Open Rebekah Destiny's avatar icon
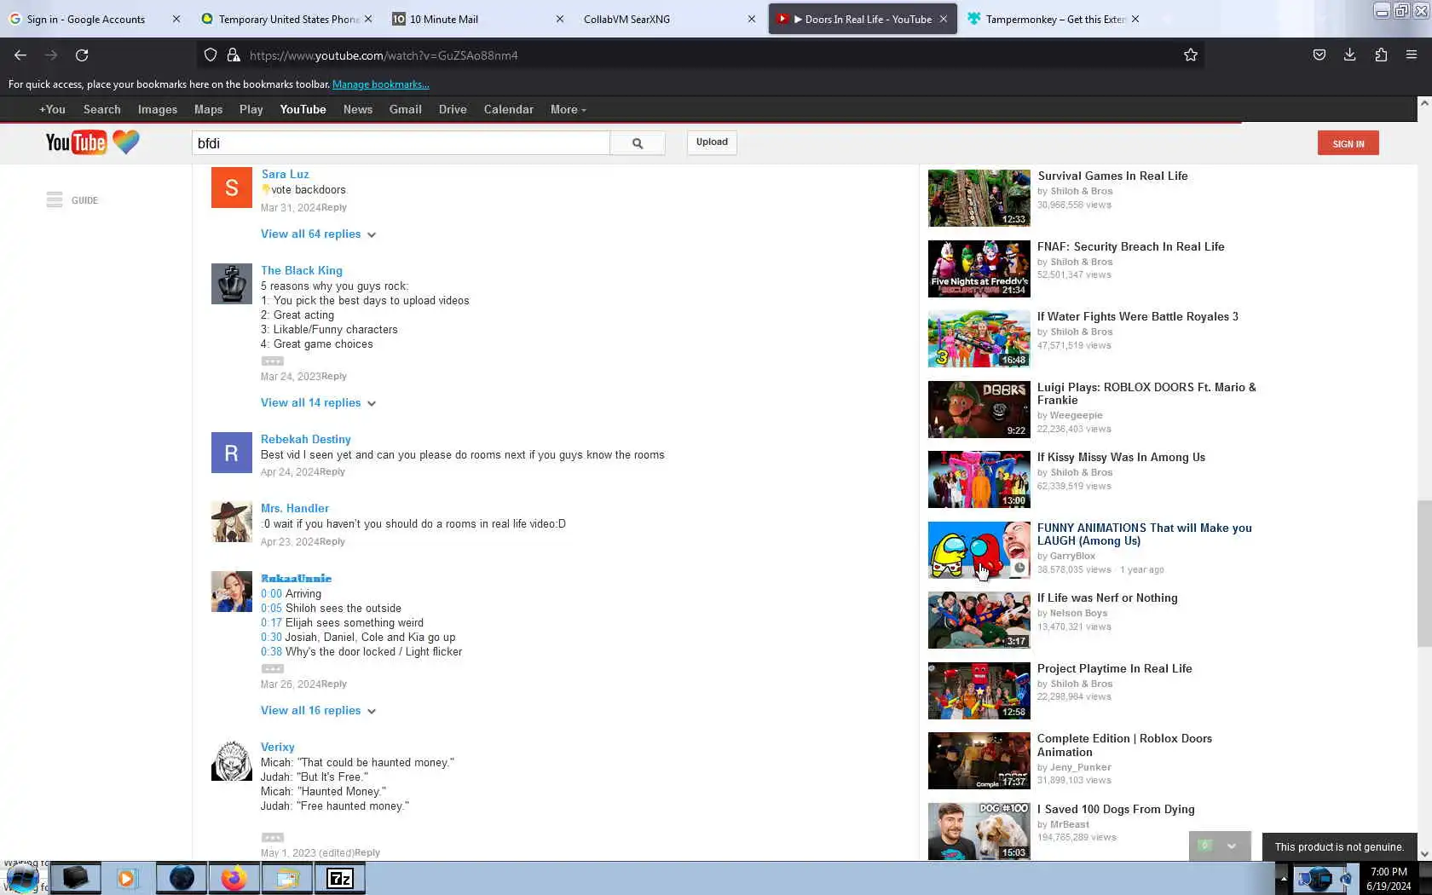The width and height of the screenshot is (1432, 895). click(x=232, y=453)
